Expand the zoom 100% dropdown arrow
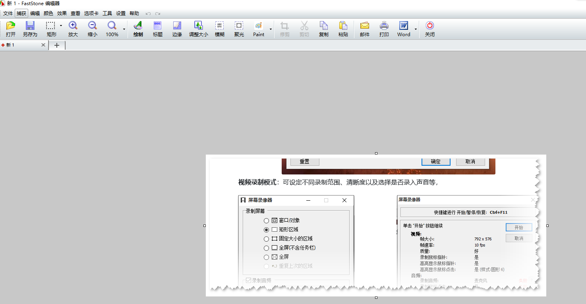Screen dimensions: 586x304 [x=124, y=29]
